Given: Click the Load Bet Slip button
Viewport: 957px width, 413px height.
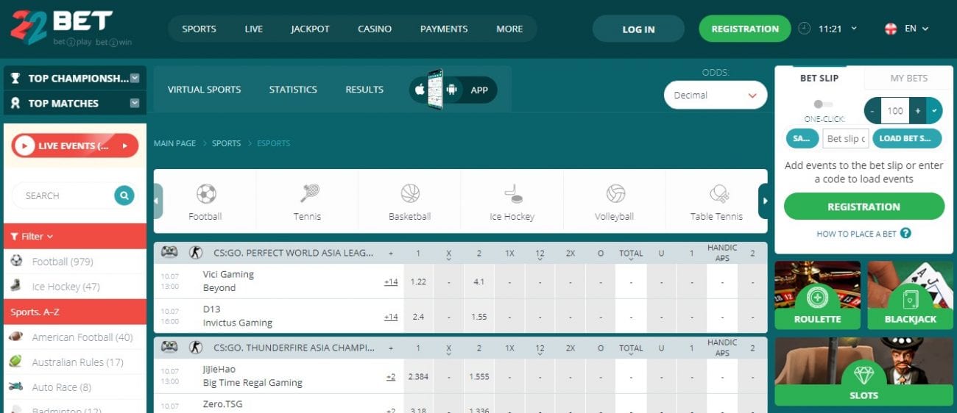Looking at the screenshot, I should 908,138.
